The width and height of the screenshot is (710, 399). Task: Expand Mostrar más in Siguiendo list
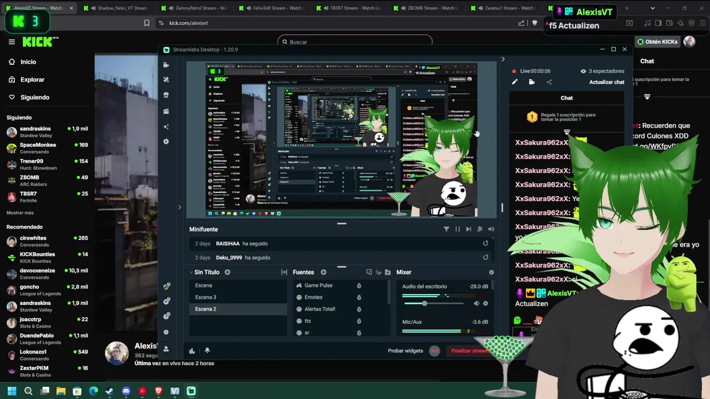point(20,213)
